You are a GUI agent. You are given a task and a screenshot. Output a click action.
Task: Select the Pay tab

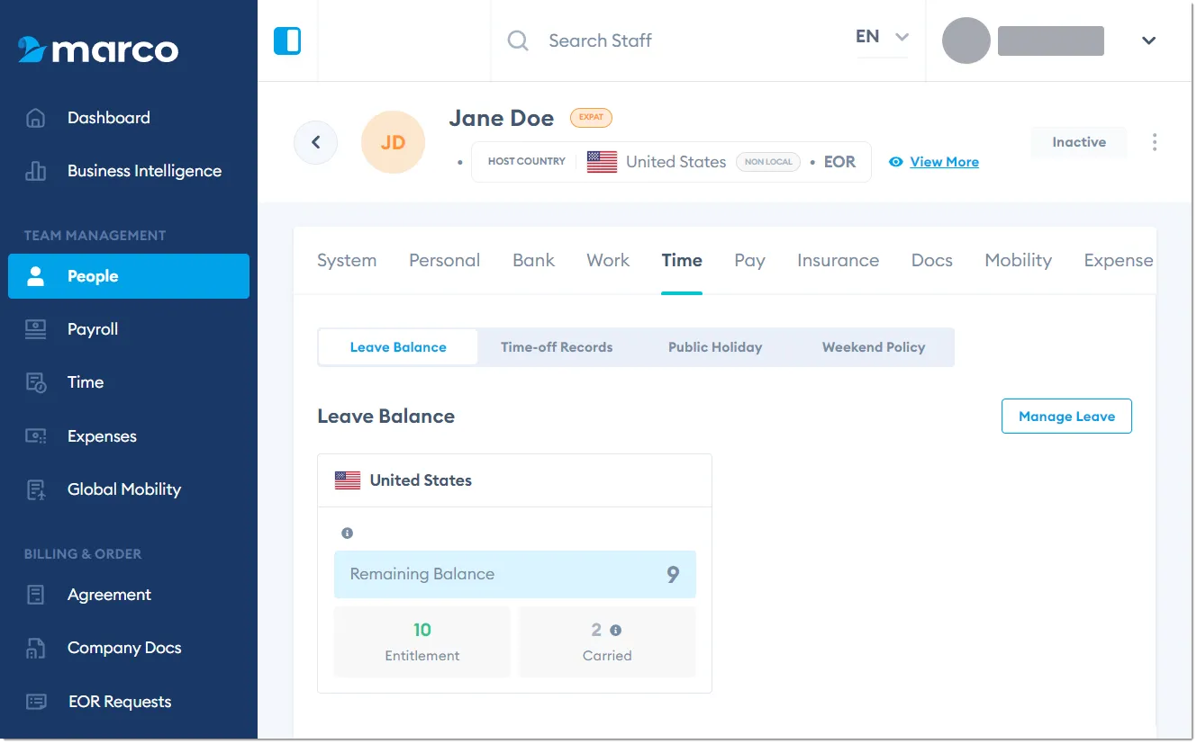pos(749,261)
